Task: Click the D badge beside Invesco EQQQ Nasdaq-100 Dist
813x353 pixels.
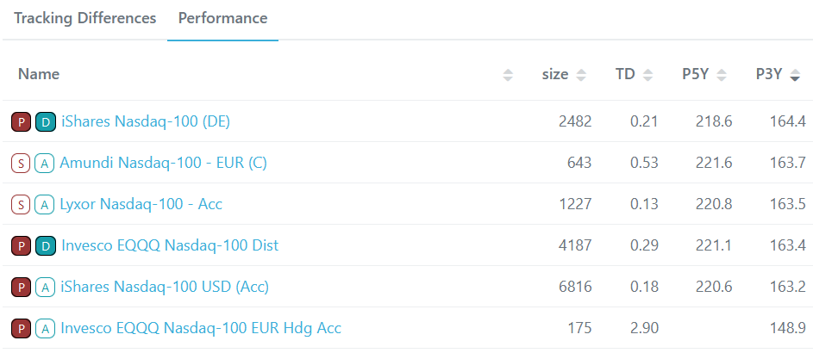Action: click(46, 245)
